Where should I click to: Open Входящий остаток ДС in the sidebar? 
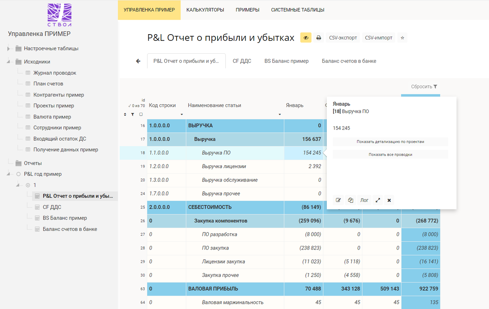click(59, 139)
